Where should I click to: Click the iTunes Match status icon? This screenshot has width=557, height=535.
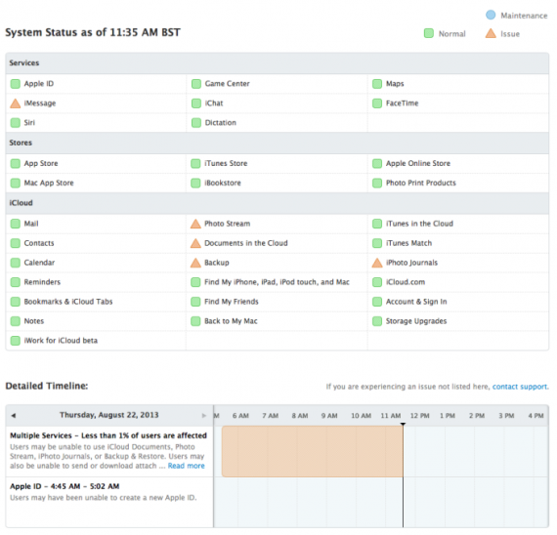(377, 243)
